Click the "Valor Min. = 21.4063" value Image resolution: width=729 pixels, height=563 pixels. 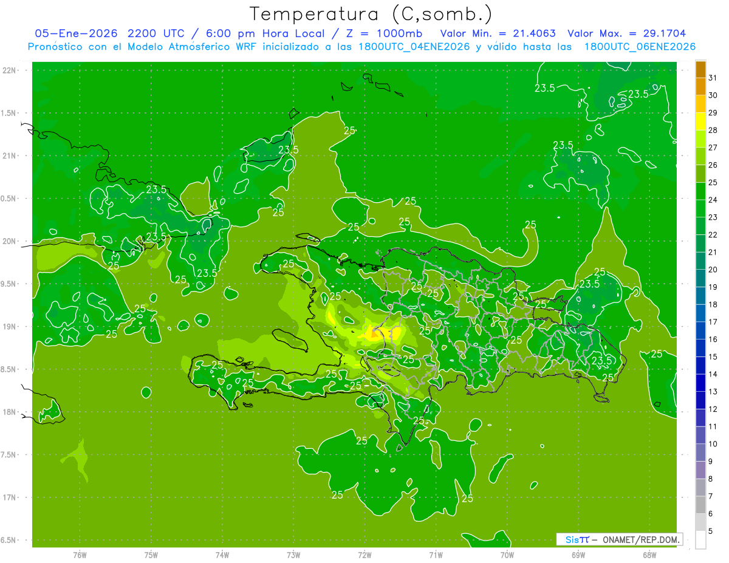coord(498,33)
